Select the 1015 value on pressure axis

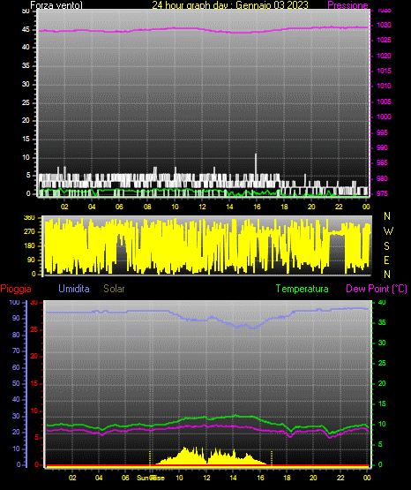coord(384,71)
